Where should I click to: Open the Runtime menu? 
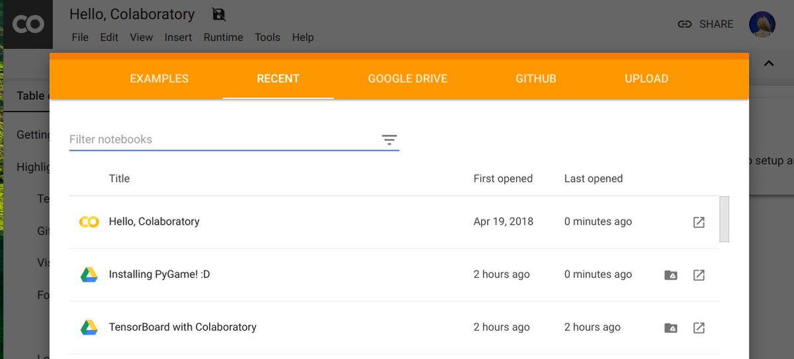coord(223,37)
